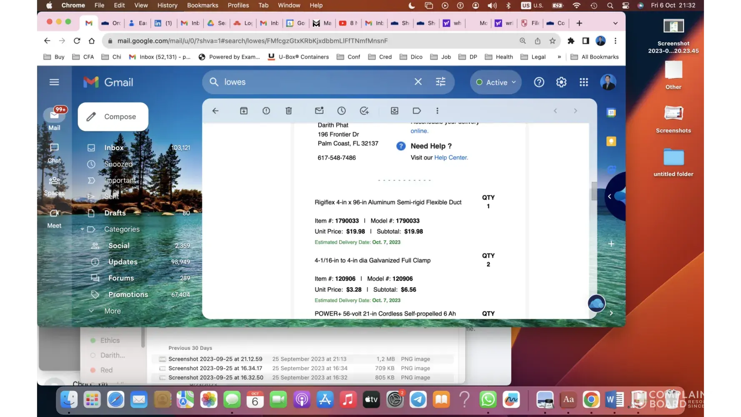Viewport: 741px width, 417px height.
Task: Open the Help Center link
Action: tap(451, 158)
